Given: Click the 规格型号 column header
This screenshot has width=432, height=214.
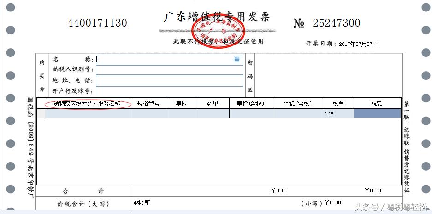Looking at the screenshot, I should pyautogui.click(x=148, y=103).
